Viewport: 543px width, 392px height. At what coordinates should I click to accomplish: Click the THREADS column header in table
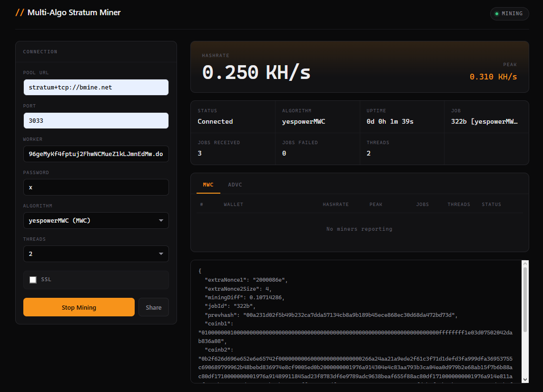[458, 204]
